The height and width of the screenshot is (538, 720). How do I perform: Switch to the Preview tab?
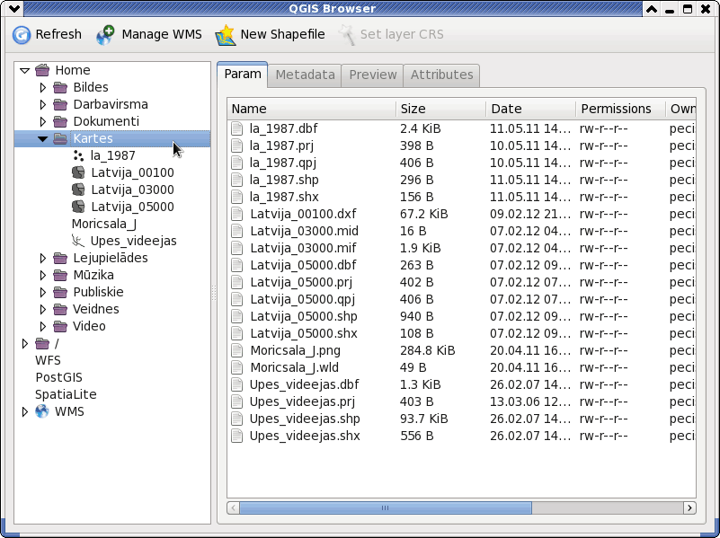pyautogui.click(x=372, y=75)
